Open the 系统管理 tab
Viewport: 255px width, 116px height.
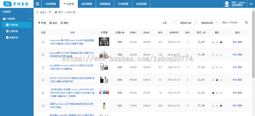141,4
